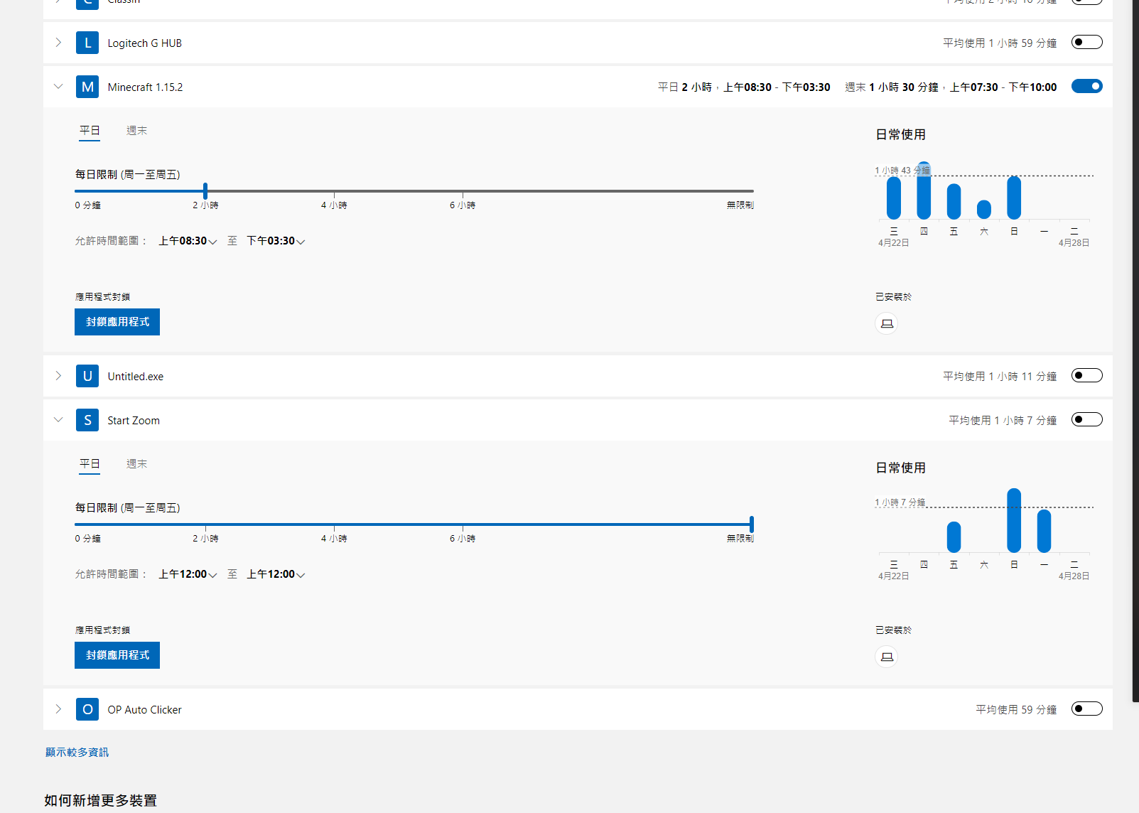The width and height of the screenshot is (1139, 813).
Task: Click the installed device laptop icon under Minecraft
Action: (887, 323)
